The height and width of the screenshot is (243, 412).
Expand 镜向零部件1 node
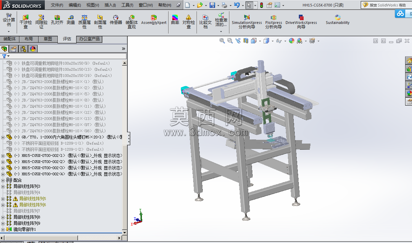coord(3,229)
